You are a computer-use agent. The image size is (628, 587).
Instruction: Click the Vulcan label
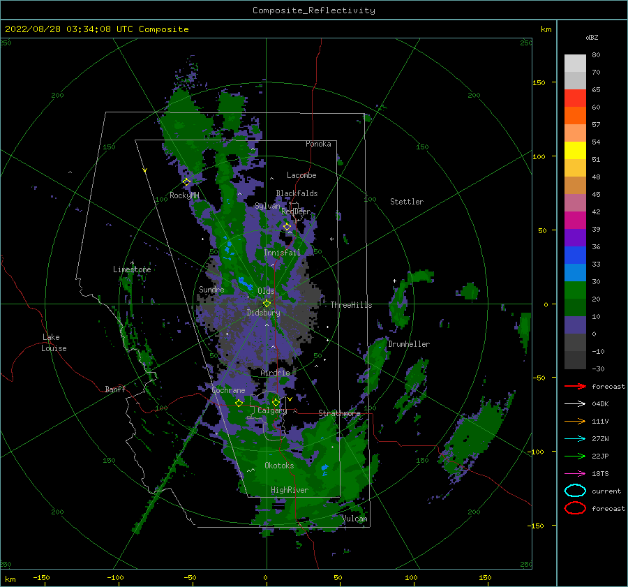355,519
